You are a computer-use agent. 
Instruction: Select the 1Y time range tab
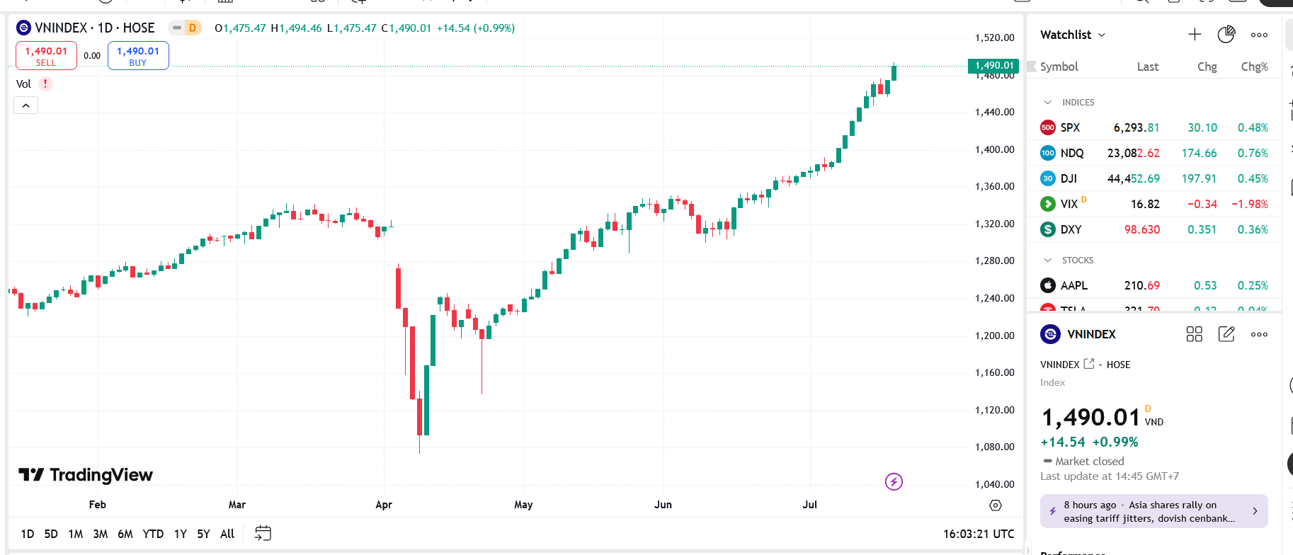[x=181, y=534]
